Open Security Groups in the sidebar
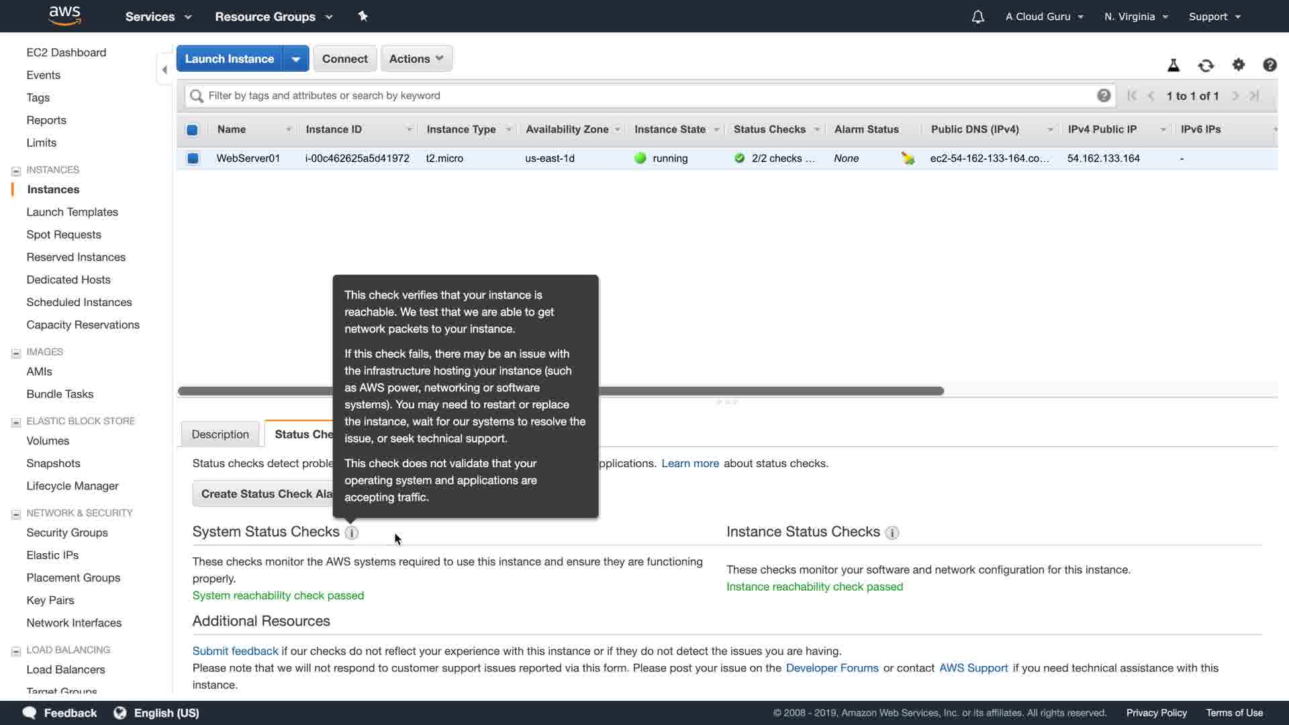 [67, 532]
